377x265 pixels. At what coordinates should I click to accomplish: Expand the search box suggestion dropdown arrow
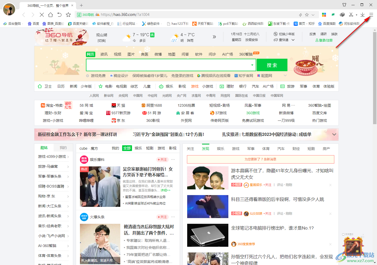(252, 65)
